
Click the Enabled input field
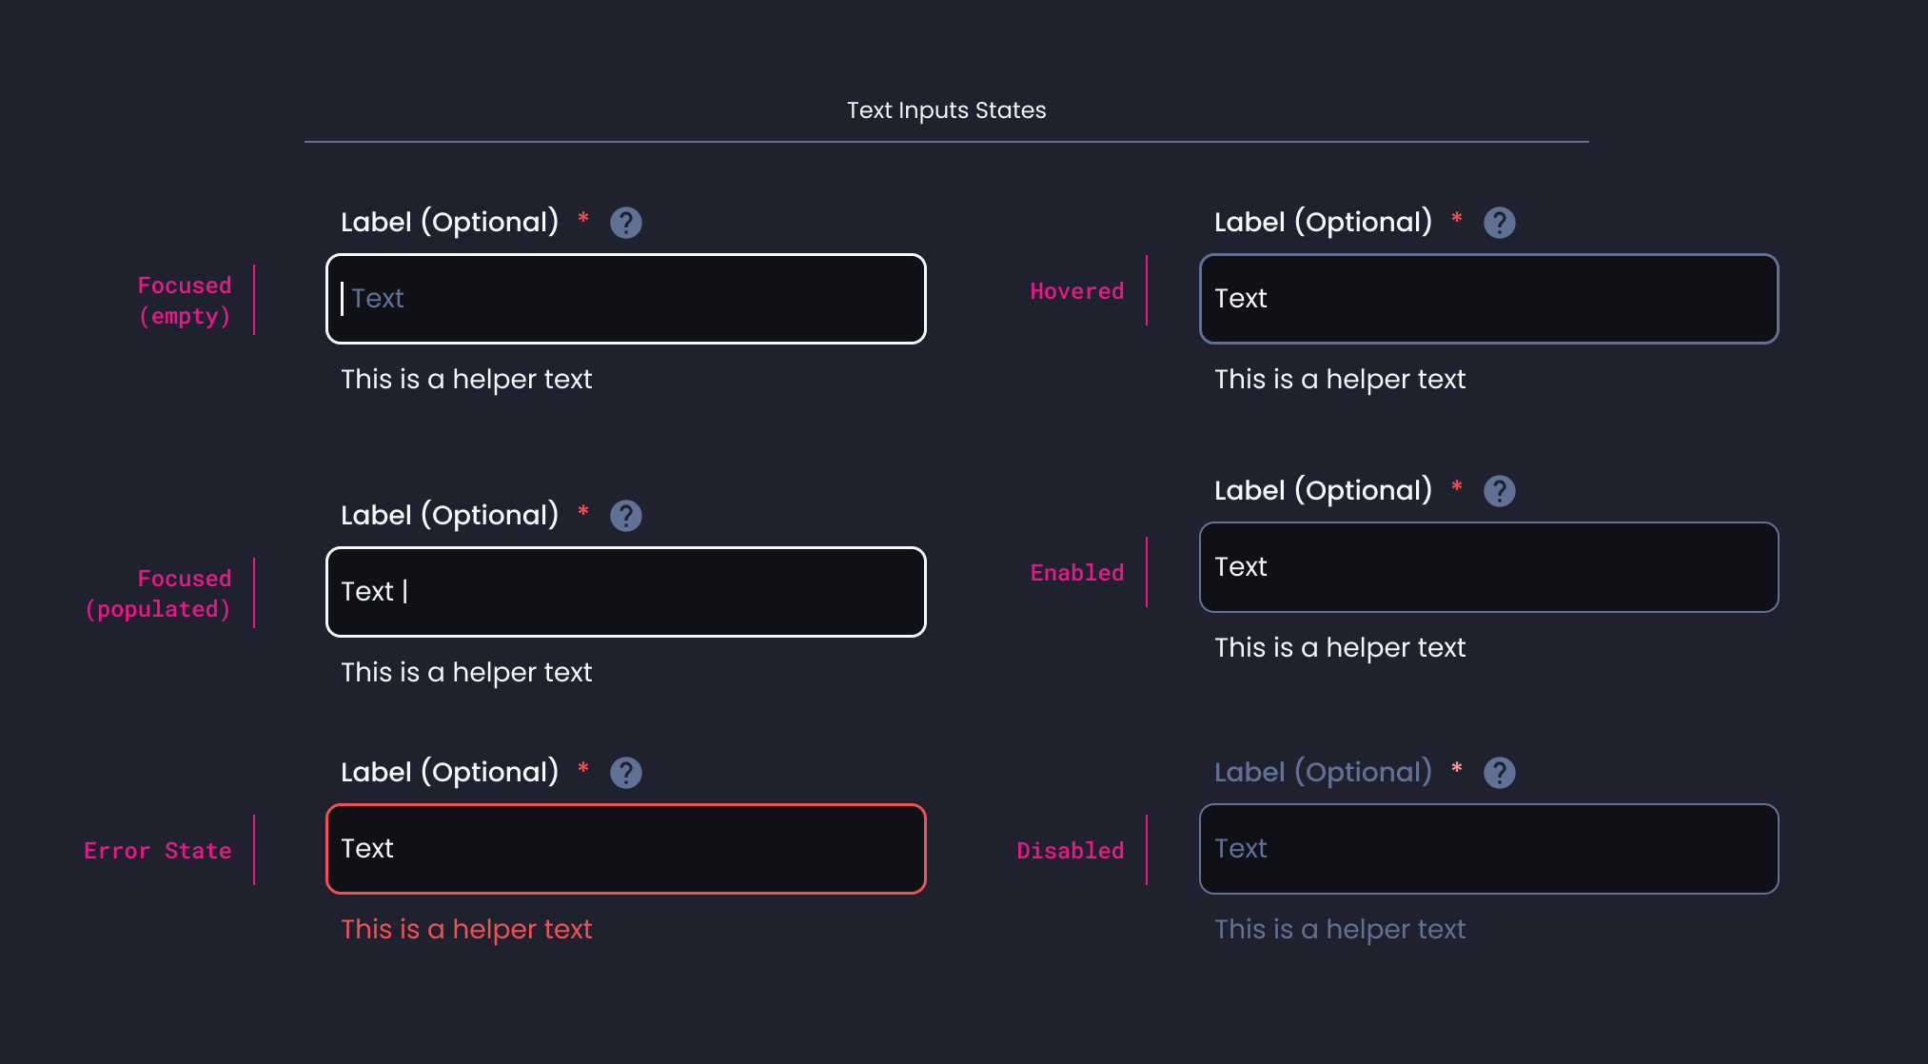pyautogui.click(x=1488, y=567)
